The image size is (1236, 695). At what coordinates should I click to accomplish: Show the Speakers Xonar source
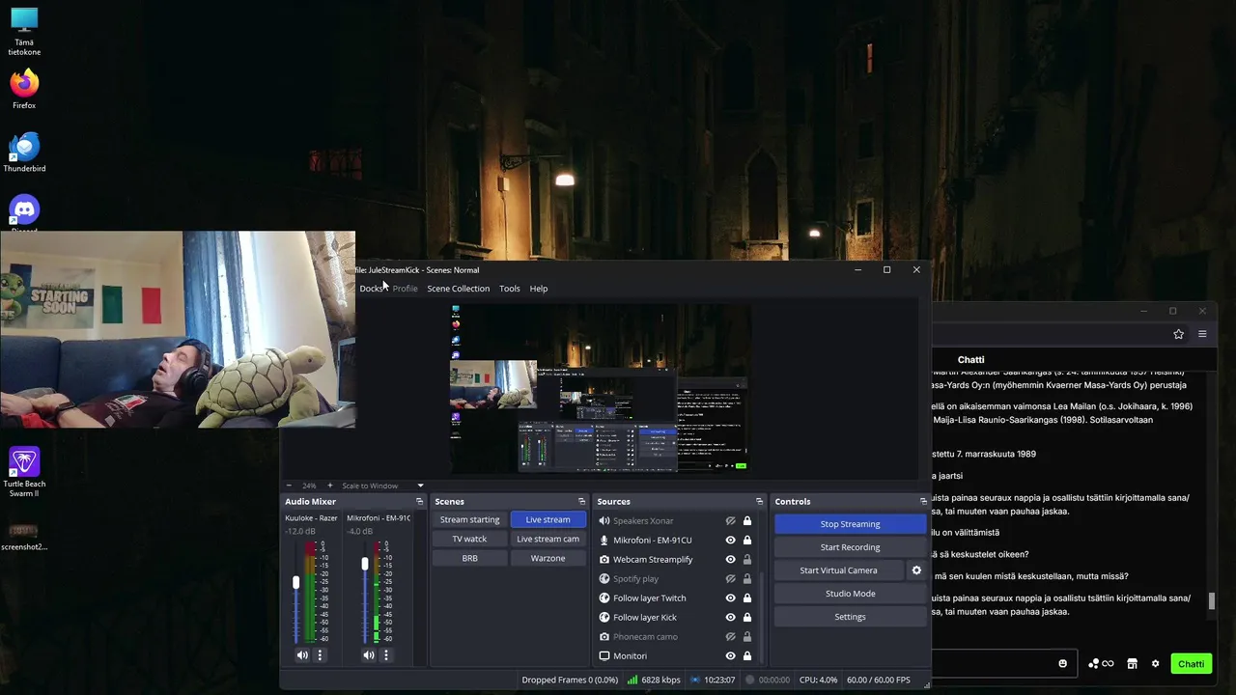tap(731, 521)
